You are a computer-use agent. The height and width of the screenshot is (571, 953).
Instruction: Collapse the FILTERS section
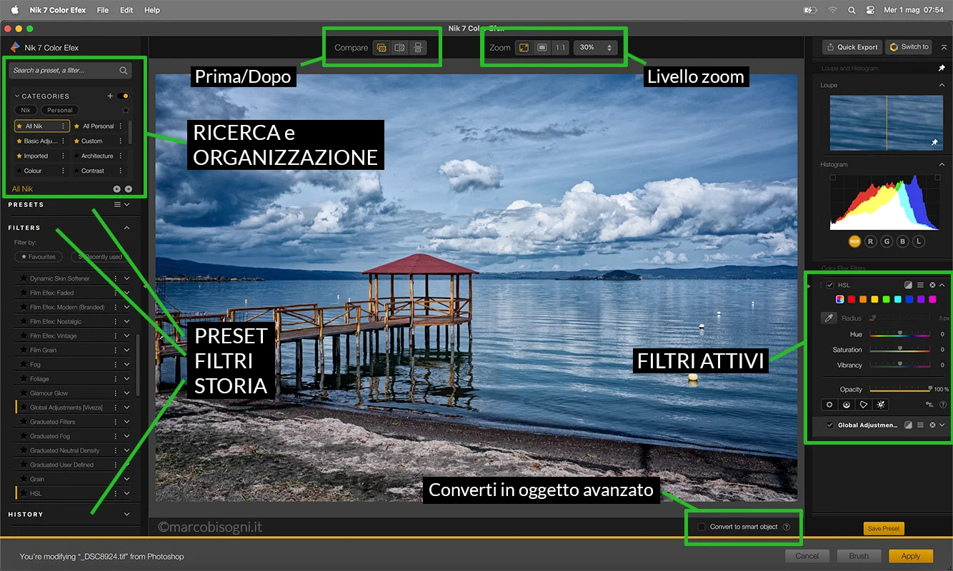tap(127, 228)
